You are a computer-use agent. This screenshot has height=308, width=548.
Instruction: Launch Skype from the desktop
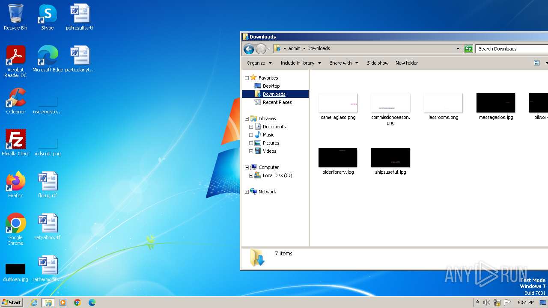click(47, 17)
